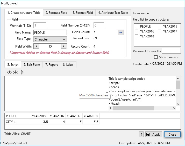Viewport: 185px width, 146px height.
Task: Tick the PEOPLE field checkbox
Action: coord(136,26)
